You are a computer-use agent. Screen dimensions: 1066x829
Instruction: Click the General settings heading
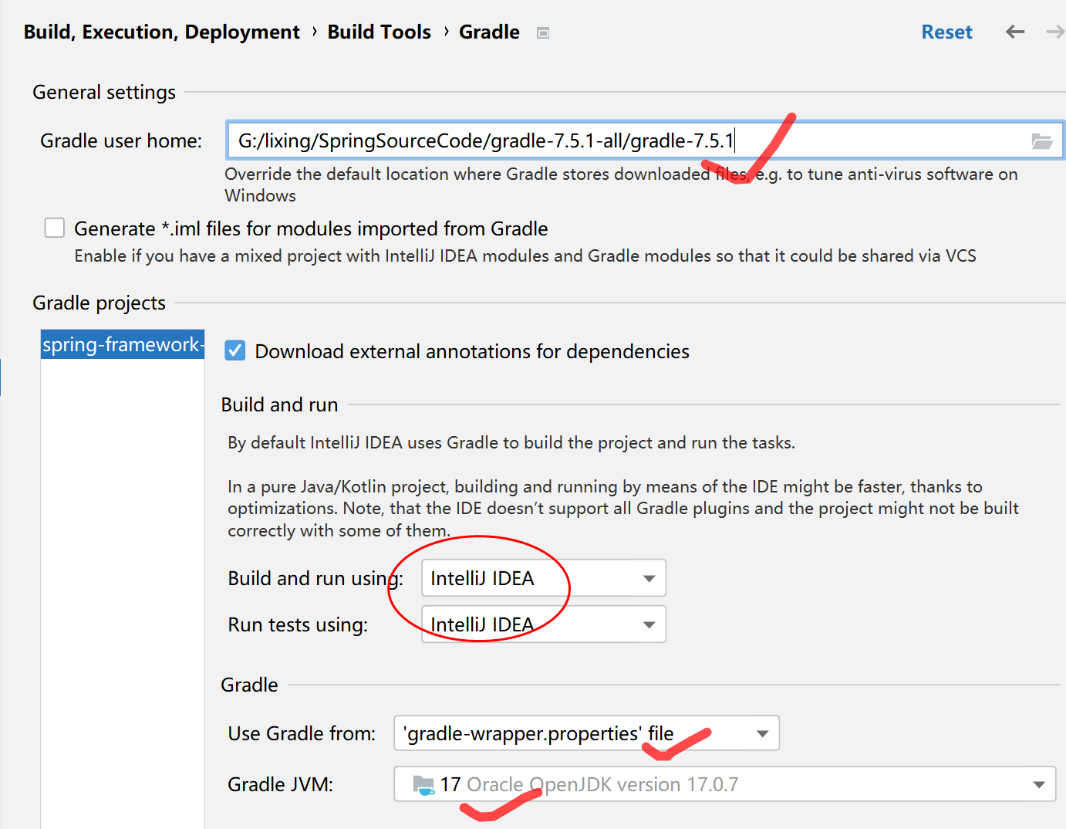click(x=104, y=92)
